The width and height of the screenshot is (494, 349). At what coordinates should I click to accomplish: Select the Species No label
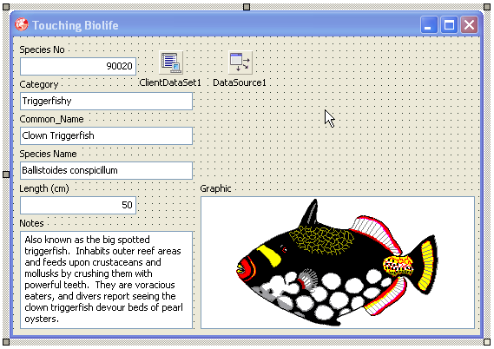[42, 49]
